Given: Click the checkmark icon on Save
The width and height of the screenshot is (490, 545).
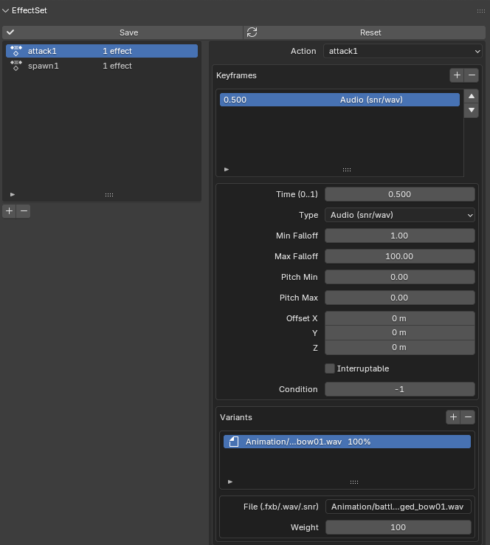Looking at the screenshot, I should click(x=10, y=32).
